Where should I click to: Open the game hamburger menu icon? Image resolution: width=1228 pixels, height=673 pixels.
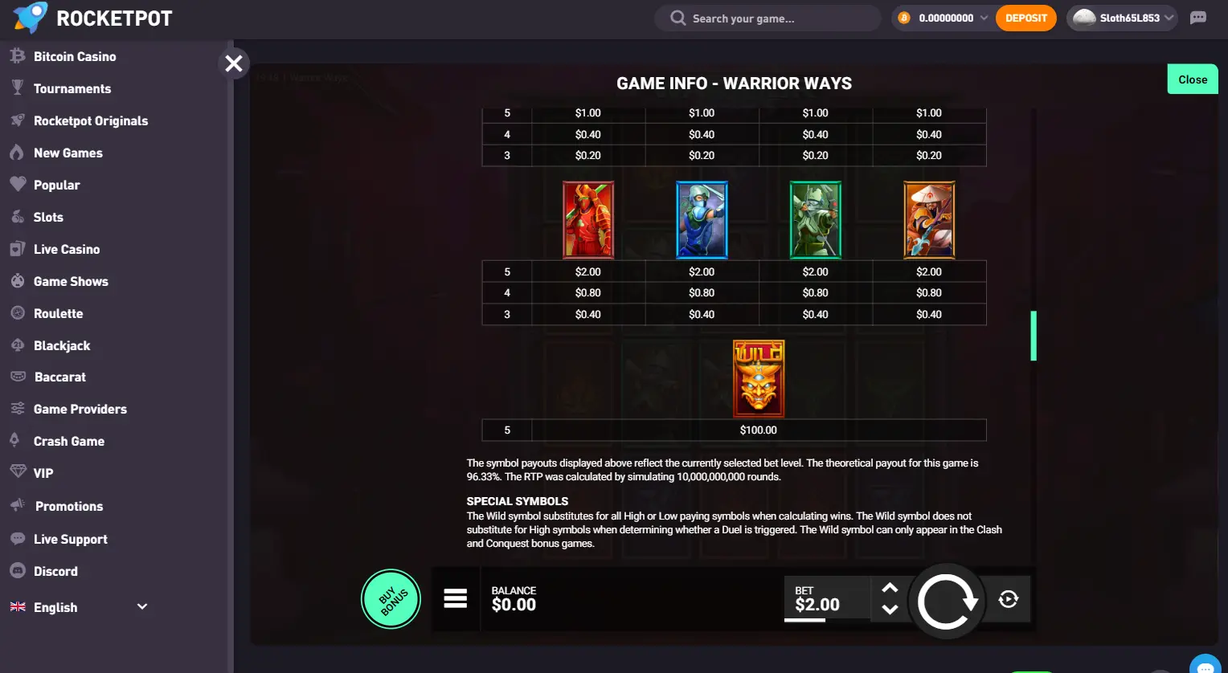click(456, 598)
